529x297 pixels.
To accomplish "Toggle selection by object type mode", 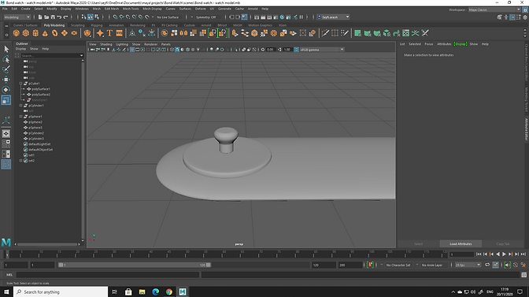I will click(x=91, y=17).
